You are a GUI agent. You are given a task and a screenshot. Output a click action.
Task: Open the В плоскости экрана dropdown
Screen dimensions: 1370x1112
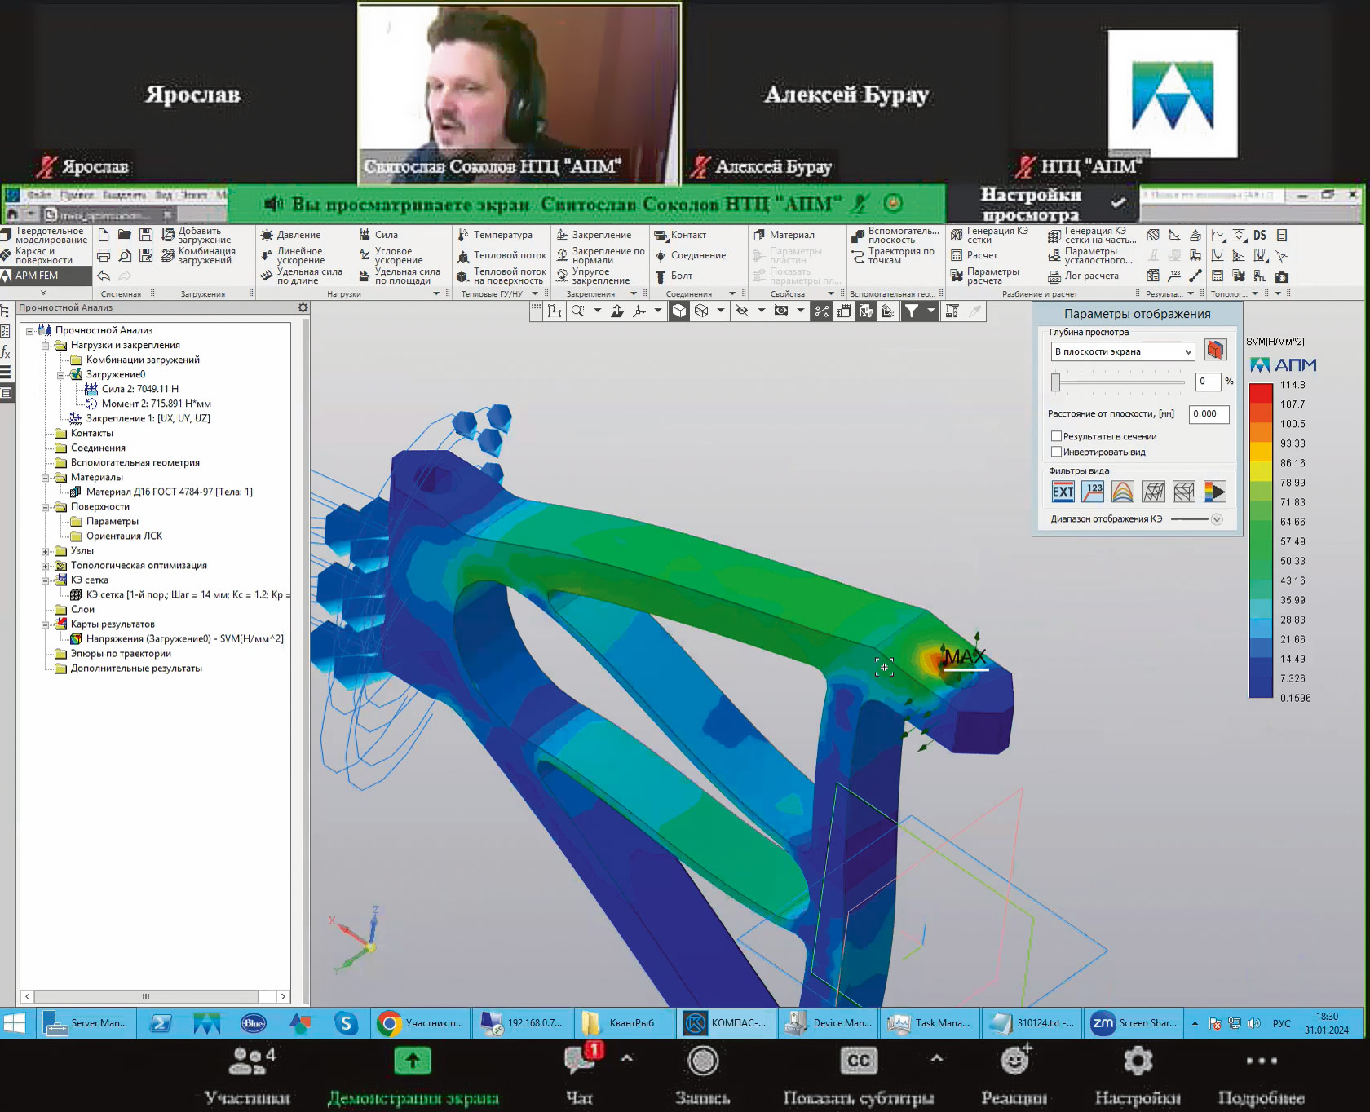point(1123,351)
